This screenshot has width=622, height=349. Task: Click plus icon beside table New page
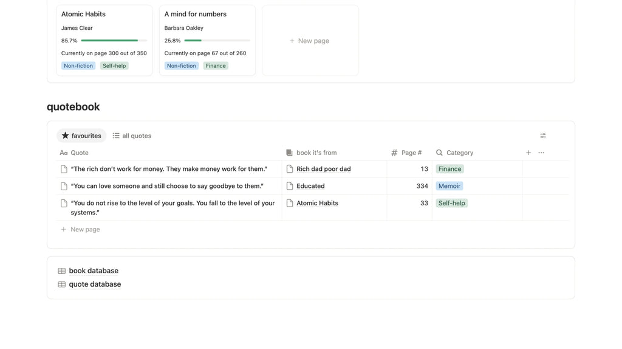(x=63, y=230)
